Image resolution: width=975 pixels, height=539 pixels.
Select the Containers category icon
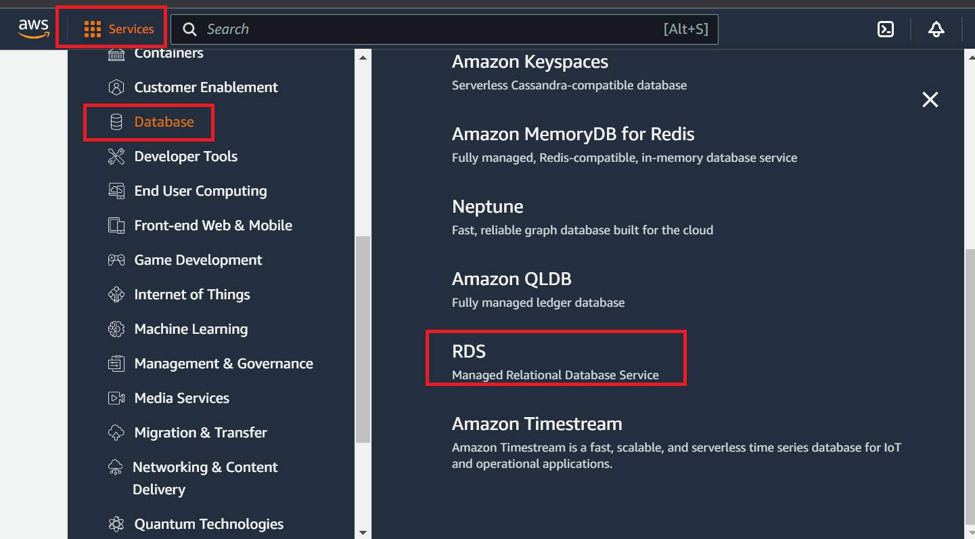point(116,53)
